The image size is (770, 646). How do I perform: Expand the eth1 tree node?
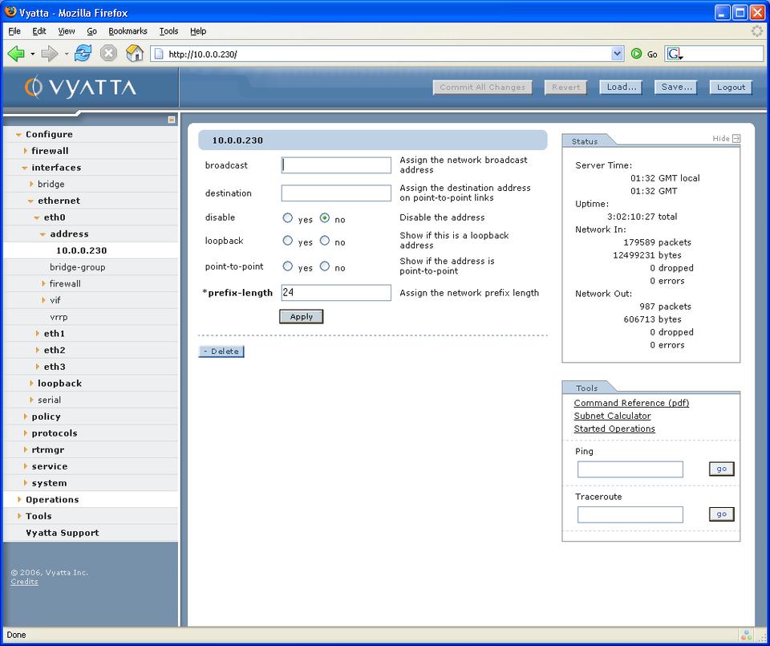tap(38, 334)
